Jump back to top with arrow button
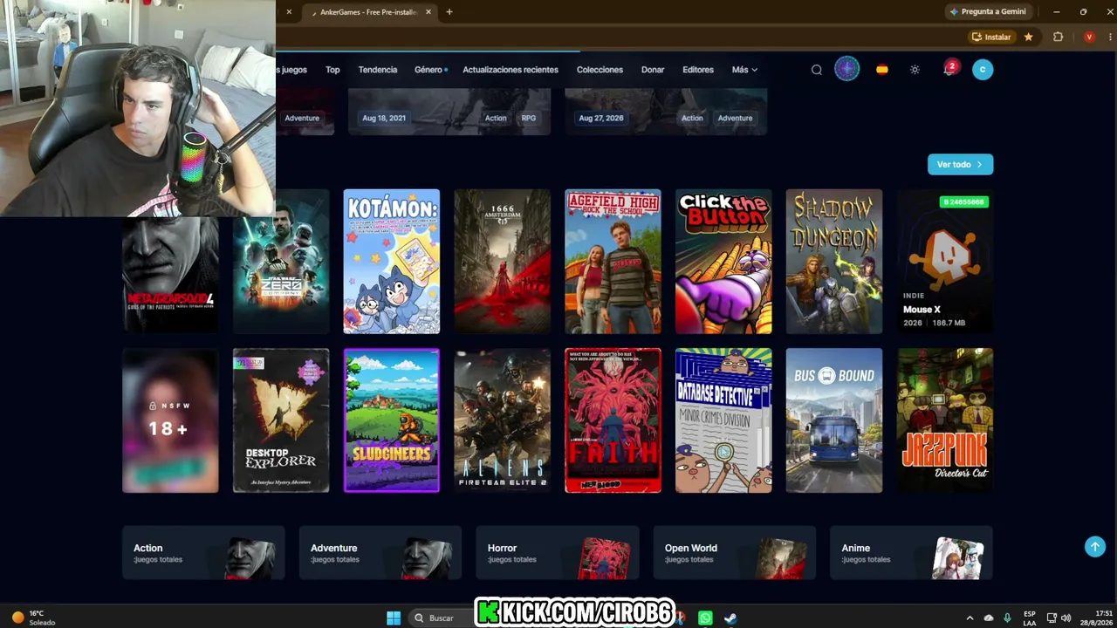Viewport: 1117px width, 628px height. pyautogui.click(x=1095, y=546)
